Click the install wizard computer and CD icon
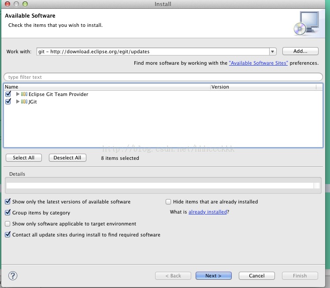 pyautogui.click(x=307, y=23)
